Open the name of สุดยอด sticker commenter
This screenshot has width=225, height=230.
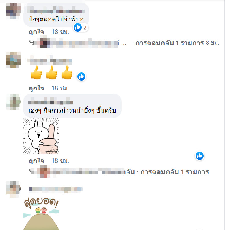[x=55, y=189]
